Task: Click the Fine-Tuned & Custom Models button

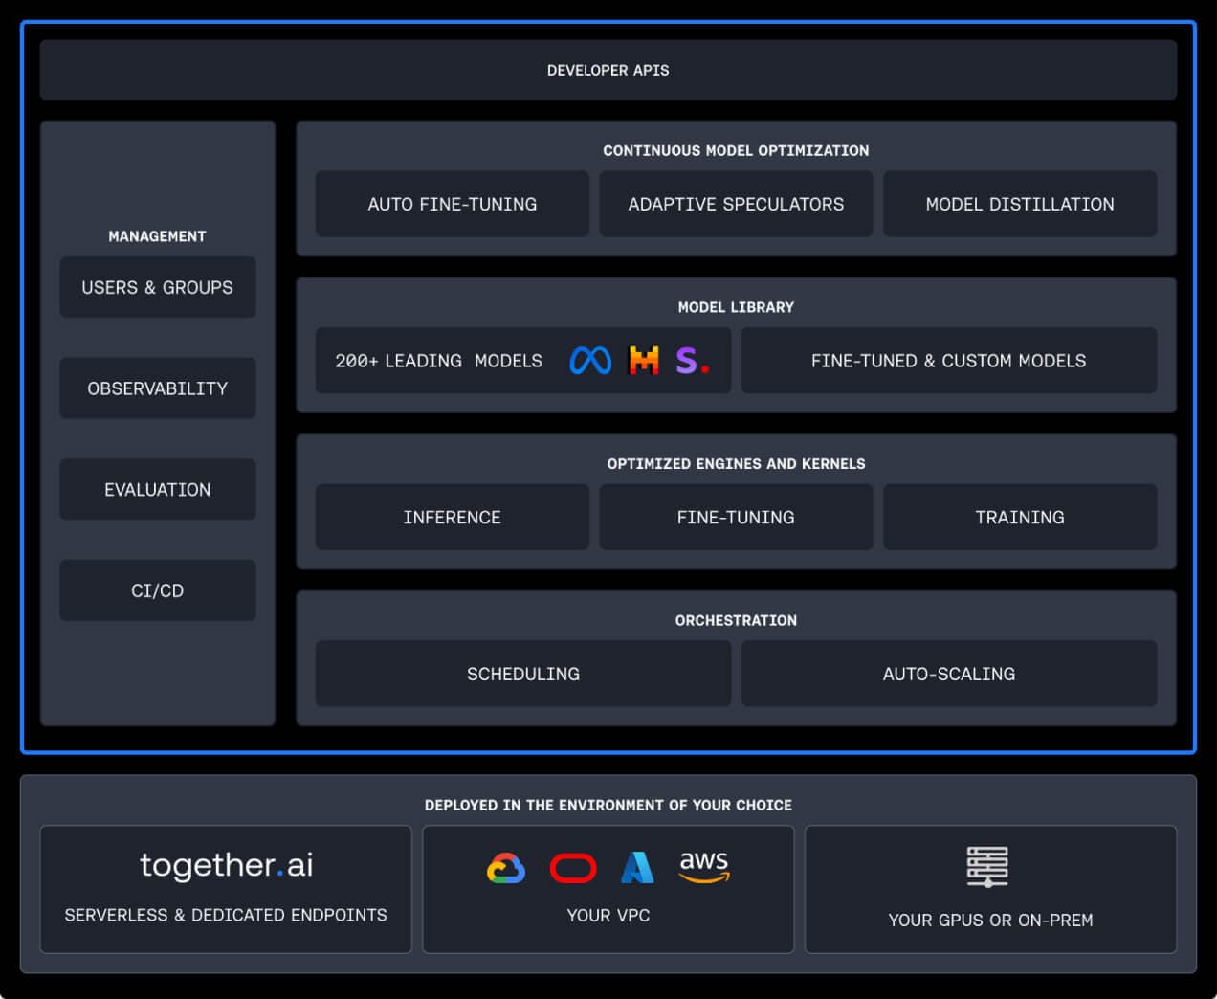Action: [948, 361]
